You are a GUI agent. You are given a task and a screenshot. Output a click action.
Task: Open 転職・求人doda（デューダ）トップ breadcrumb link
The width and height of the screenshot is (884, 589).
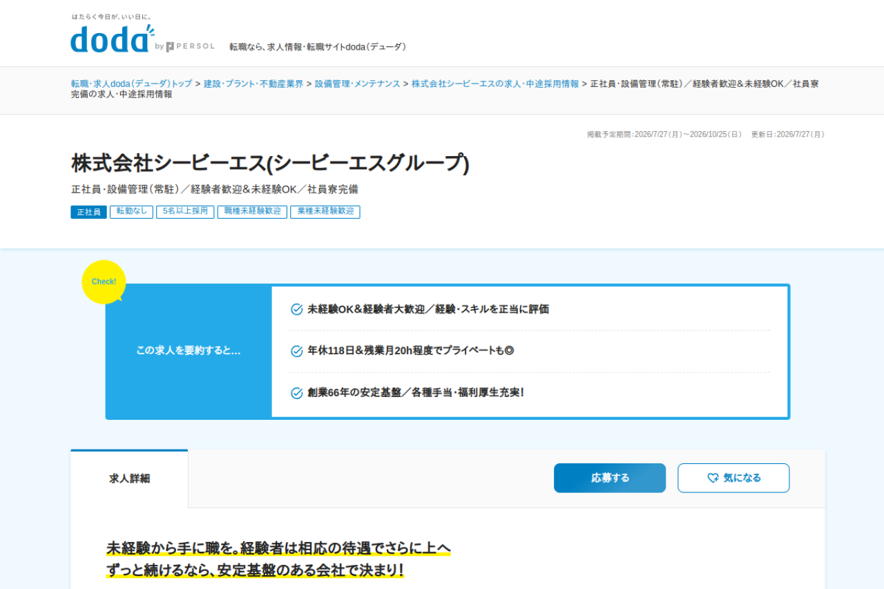[131, 84]
